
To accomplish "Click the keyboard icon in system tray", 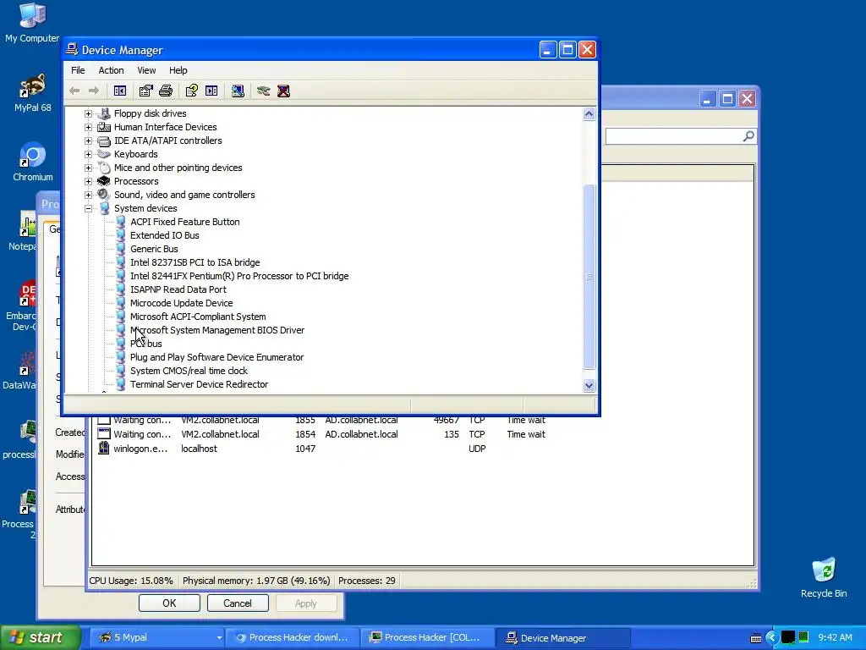I will point(756,638).
